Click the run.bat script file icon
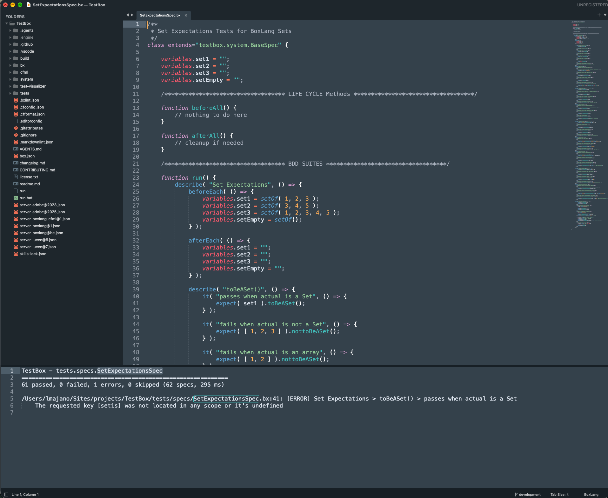This screenshot has width=608, height=498. coord(16,198)
